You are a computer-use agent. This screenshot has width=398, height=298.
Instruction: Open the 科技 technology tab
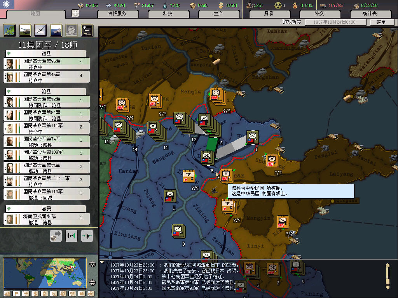[168, 14]
